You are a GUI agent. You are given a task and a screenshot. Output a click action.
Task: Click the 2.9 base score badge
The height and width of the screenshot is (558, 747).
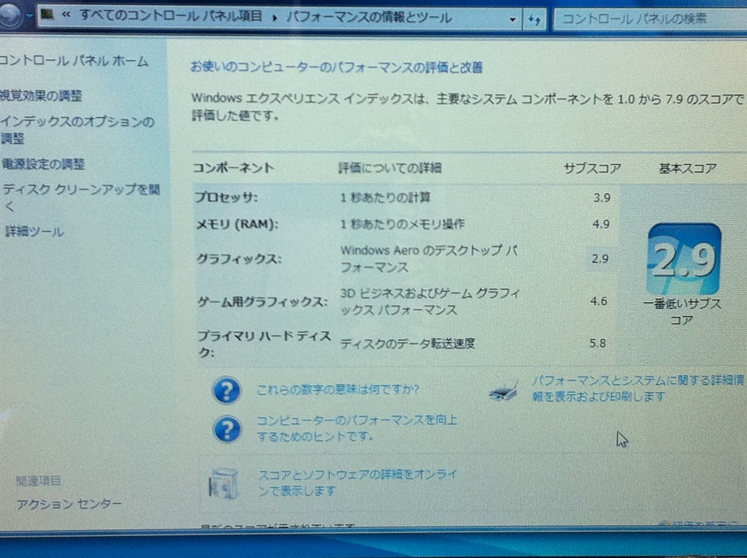(684, 260)
